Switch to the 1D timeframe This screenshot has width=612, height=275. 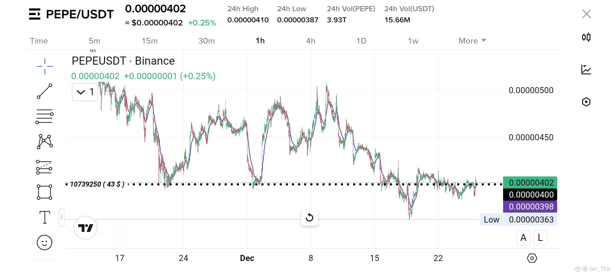[x=361, y=40]
